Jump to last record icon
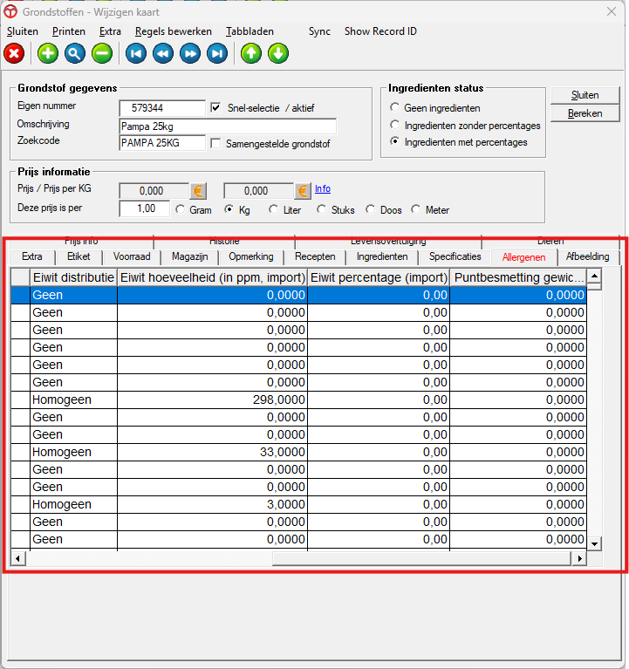The height and width of the screenshot is (669, 629). click(x=217, y=54)
